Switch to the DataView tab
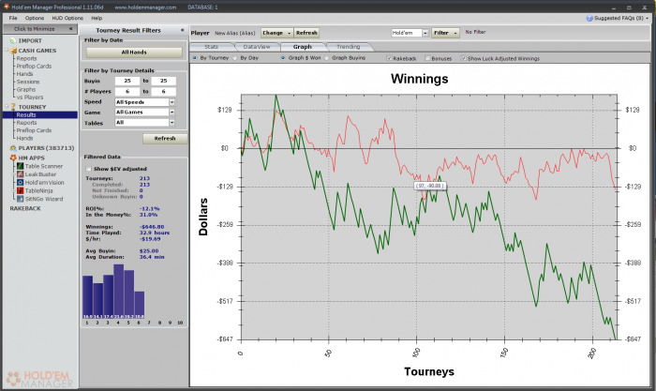Viewport: 656px width, 391px height. tap(257, 47)
